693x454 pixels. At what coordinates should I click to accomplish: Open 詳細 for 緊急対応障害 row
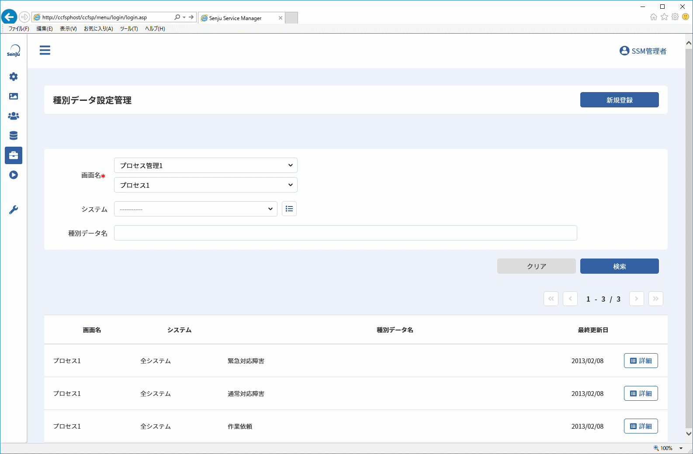point(641,361)
